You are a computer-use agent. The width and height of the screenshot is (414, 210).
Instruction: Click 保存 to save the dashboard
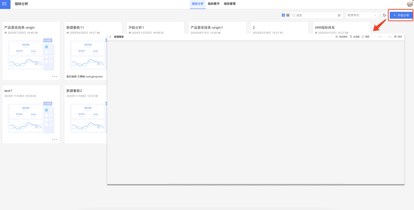click(398, 37)
